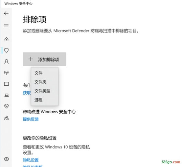Click the 查看和更改 Windows 10 设备的隐私设置 text
Viewport: 182px width, 167px height.
tap(56, 150)
